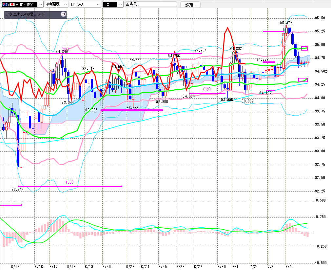This screenshot has height=270, width=331.
Task: Click the -0.500 indicator axis value
Action: click(x=321, y=263)
